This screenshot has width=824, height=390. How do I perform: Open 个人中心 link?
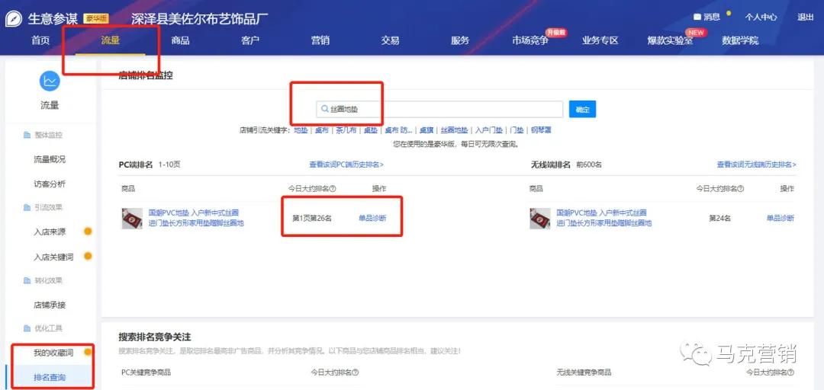(761, 17)
